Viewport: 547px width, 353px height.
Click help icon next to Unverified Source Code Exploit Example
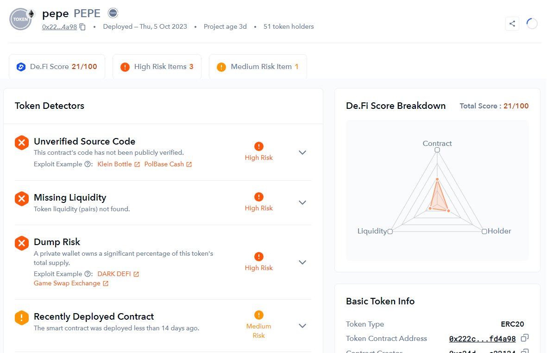pyautogui.click(x=88, y=164)
